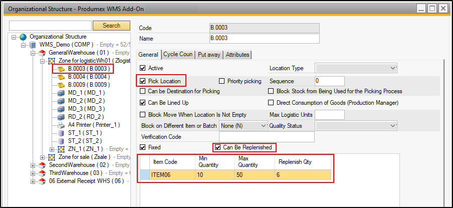This screenshot has width=453, height=208.
Task: Click the Verification Code input field
Action: pyautogui.click(x=267, y=137)
